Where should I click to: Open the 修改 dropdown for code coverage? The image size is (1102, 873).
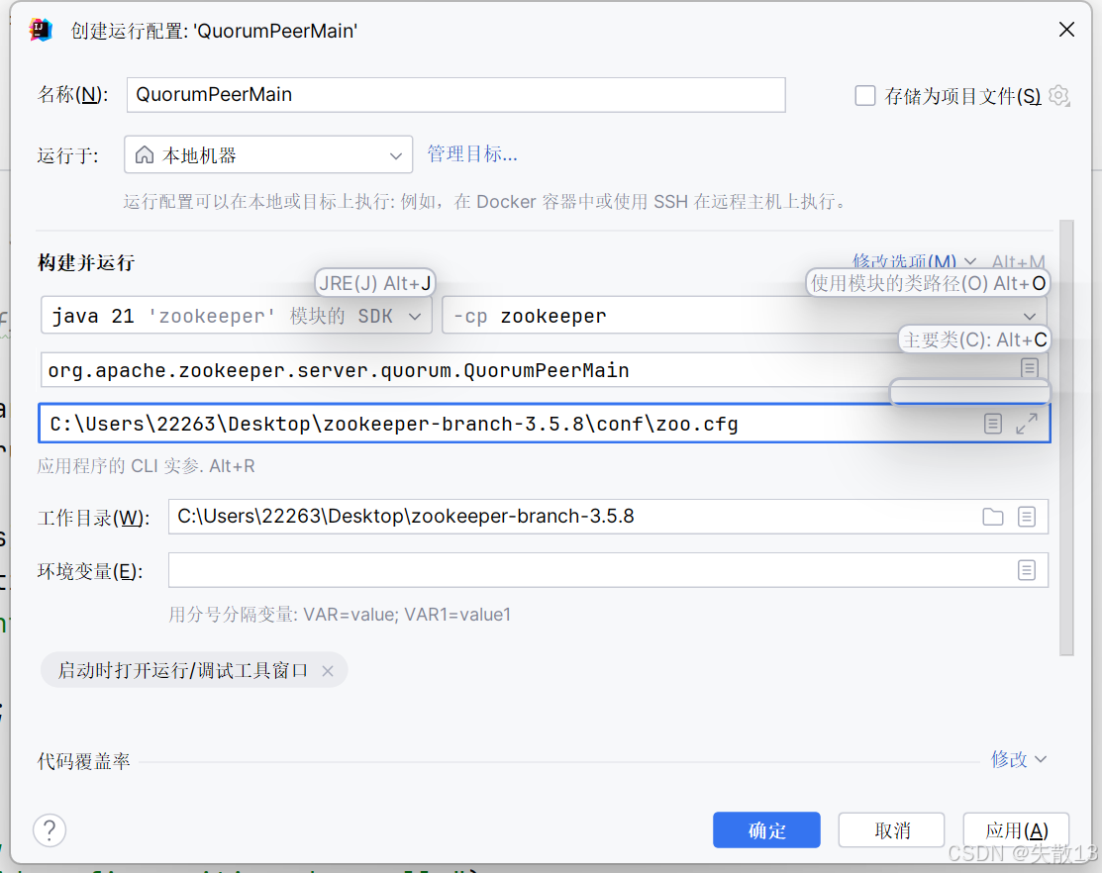tap(1019, 758)
